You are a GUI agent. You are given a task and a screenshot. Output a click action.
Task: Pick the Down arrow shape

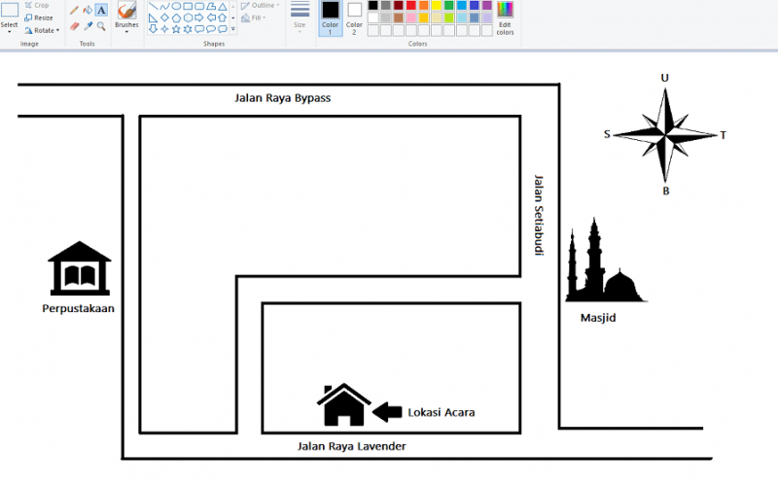(x=154, y=29)
